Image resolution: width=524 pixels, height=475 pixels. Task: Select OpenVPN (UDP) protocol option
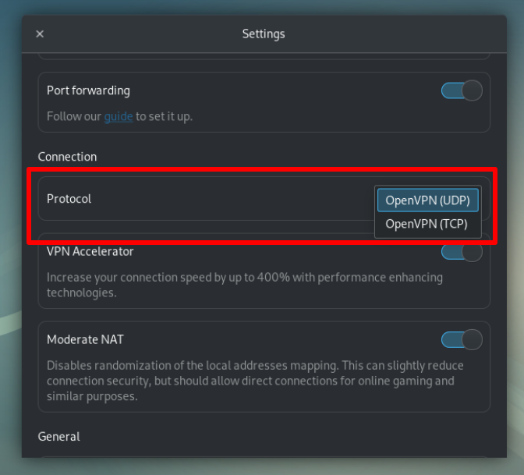coord(428,200)
